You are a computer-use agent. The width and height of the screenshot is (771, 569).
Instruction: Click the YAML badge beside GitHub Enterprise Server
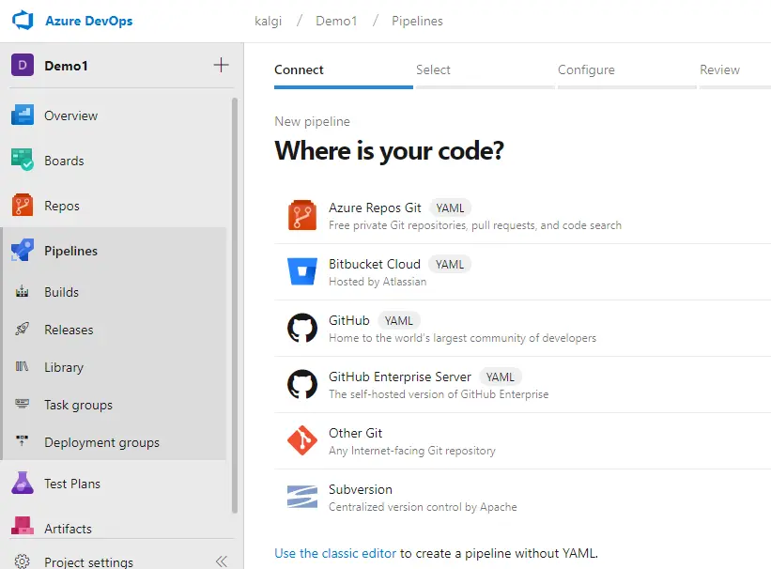click(500, 377)
